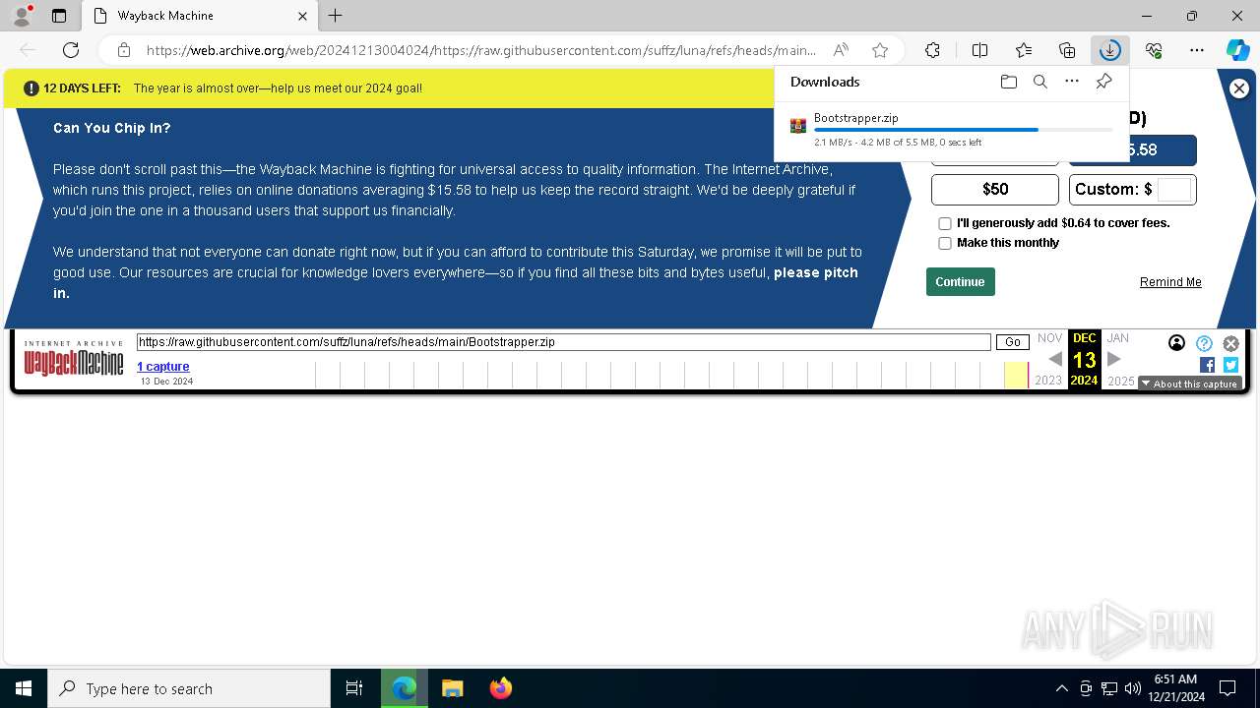Add page to favorites star icon

[880, 50]
